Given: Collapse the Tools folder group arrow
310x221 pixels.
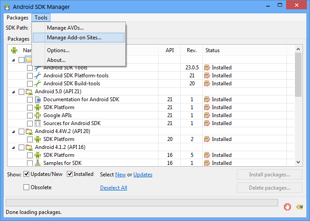Looking at the screenshot, I should click(13, 60).
